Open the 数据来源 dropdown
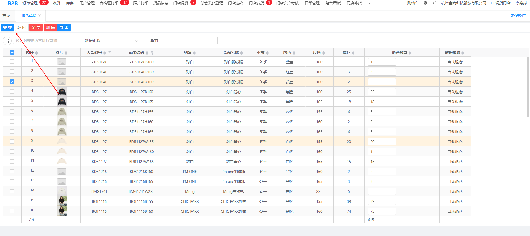Screen dimensions: 530x236 (122, 41)
